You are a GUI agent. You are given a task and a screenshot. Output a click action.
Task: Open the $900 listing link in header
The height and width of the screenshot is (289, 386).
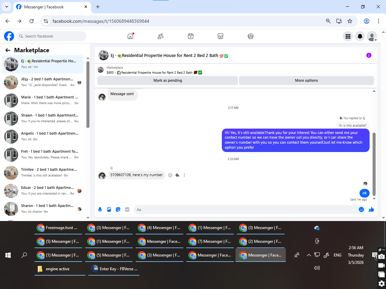154,73
